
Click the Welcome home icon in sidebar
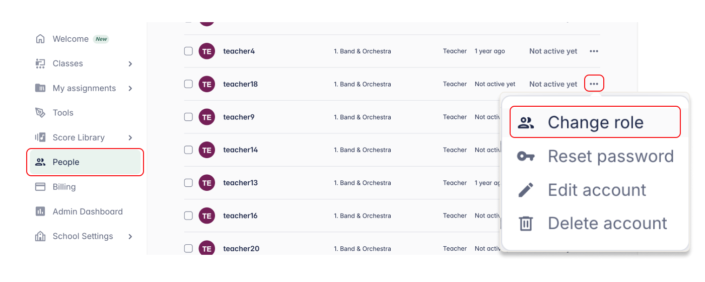pyautogui.click(x=40, y=39)
